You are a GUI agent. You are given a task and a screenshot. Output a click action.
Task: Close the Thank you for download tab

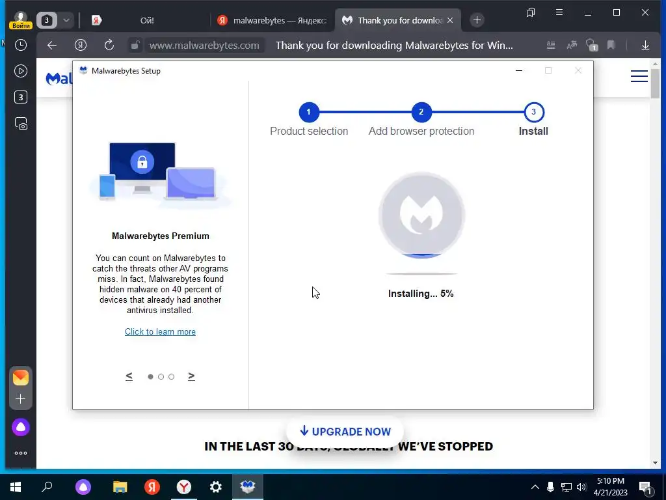(450, 20)
